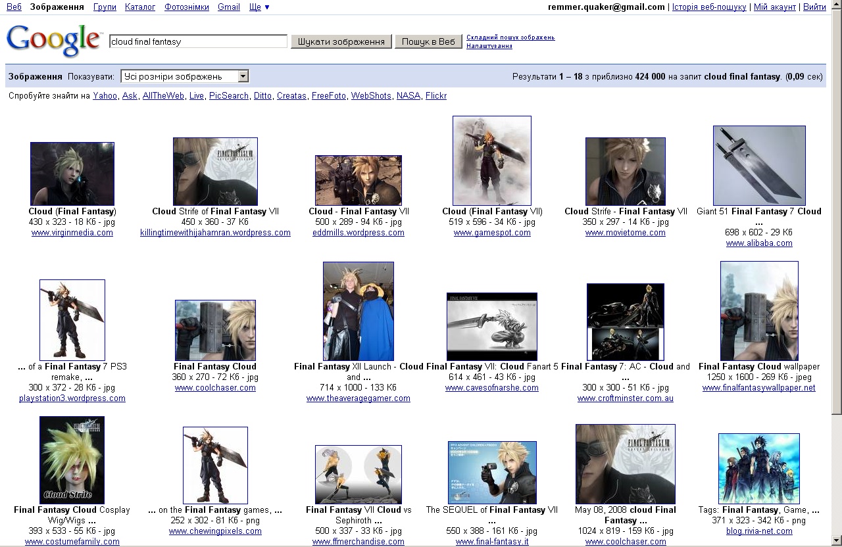Open 'Налаштування' preferences link
842x547 pixels.
[x=489, y=46]
